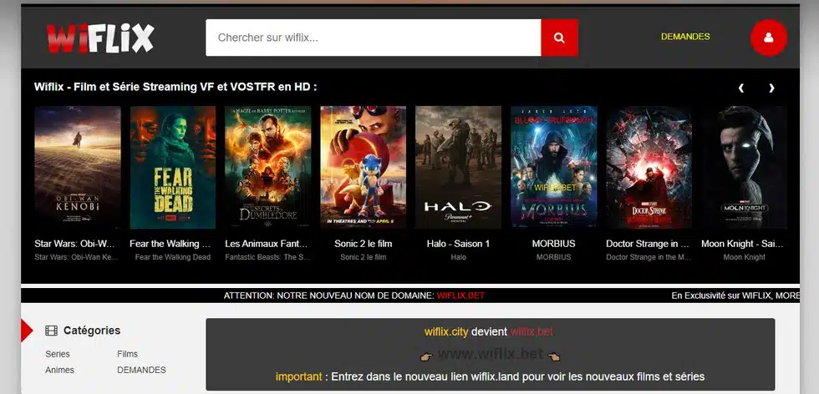
Task: Click subtitle Star Wars: Obi-Wan Ke...
Action: pos(77,257)
